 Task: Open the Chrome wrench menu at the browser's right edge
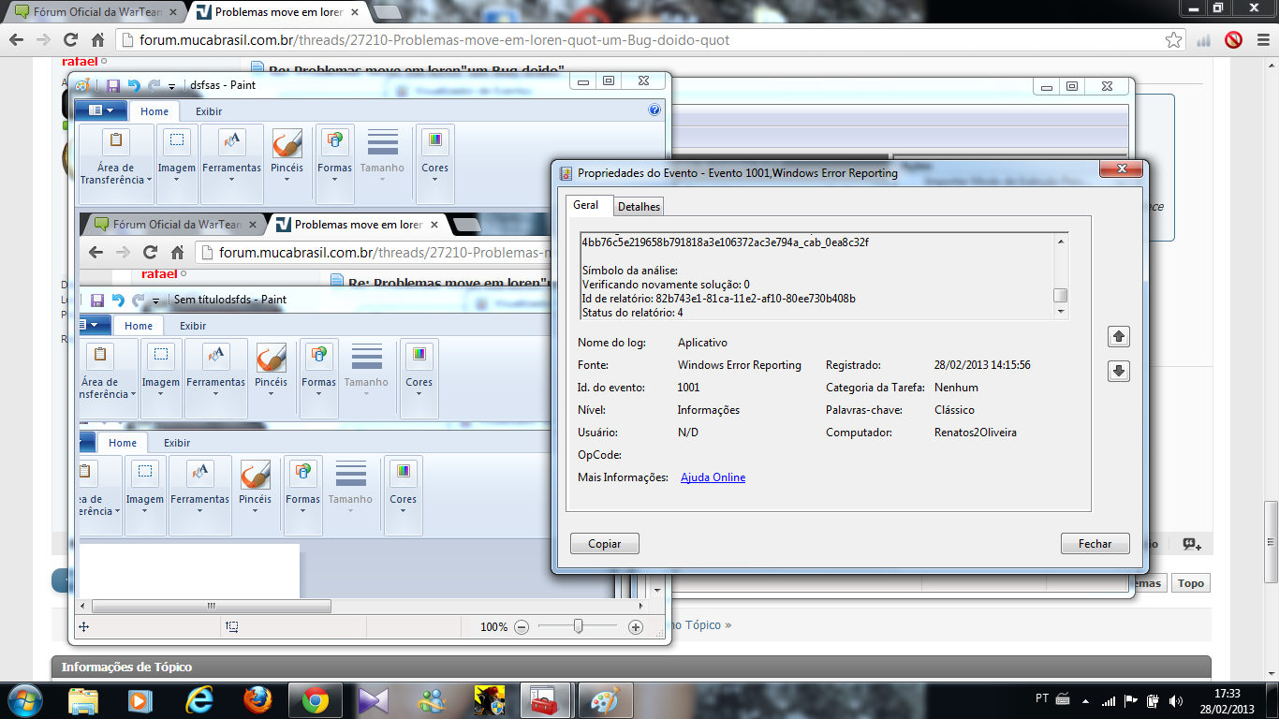point(1261,40)
